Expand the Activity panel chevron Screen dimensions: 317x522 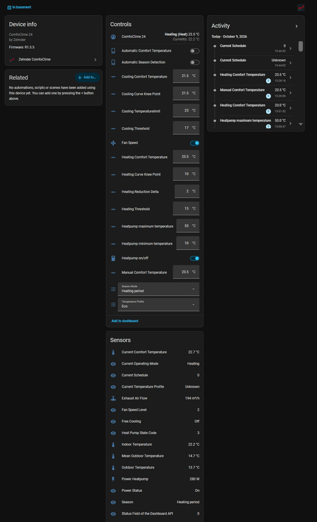(x=296, y=26)
